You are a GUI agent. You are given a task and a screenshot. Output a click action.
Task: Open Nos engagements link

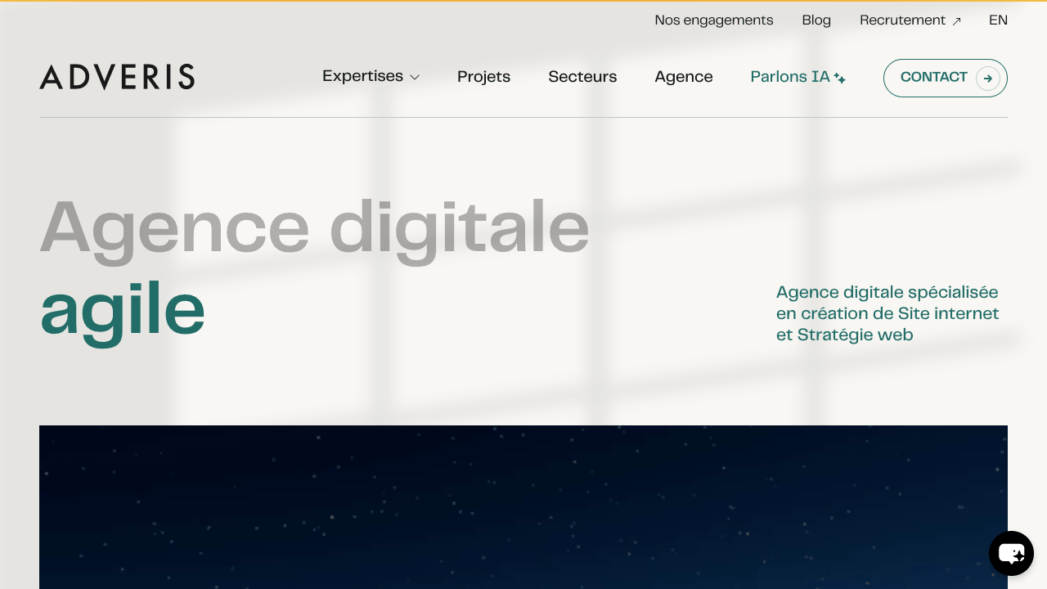[x=714, y=20]
